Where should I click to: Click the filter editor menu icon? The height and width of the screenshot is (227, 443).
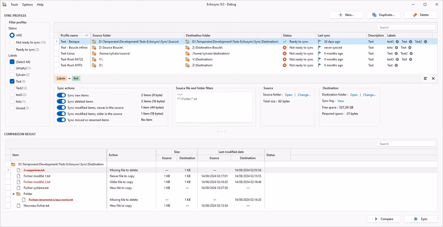tap(425, 79)
